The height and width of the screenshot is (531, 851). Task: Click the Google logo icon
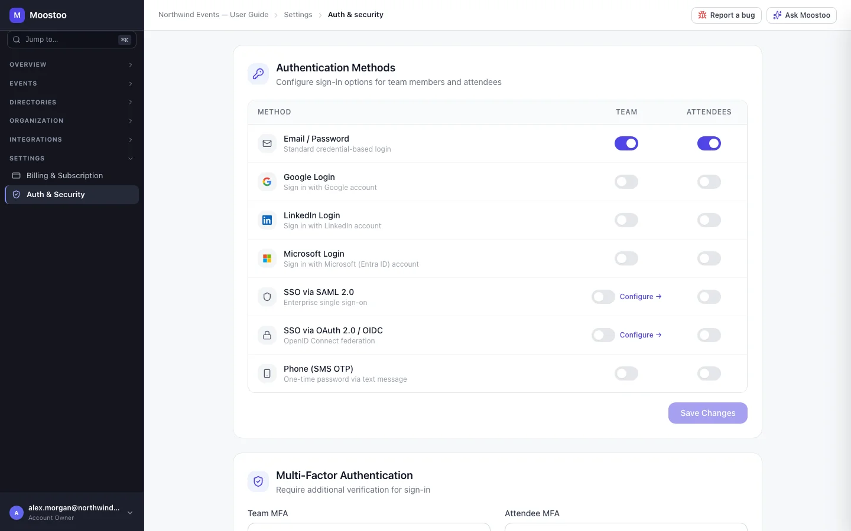coord(267,182)
